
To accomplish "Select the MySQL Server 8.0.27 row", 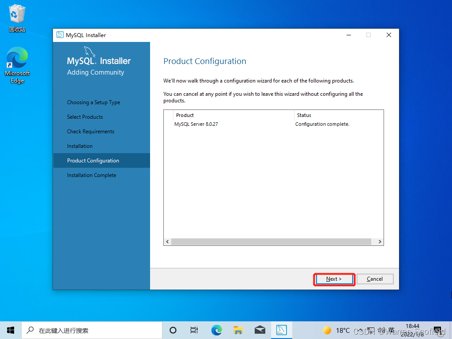I will [x=274, y=124].
